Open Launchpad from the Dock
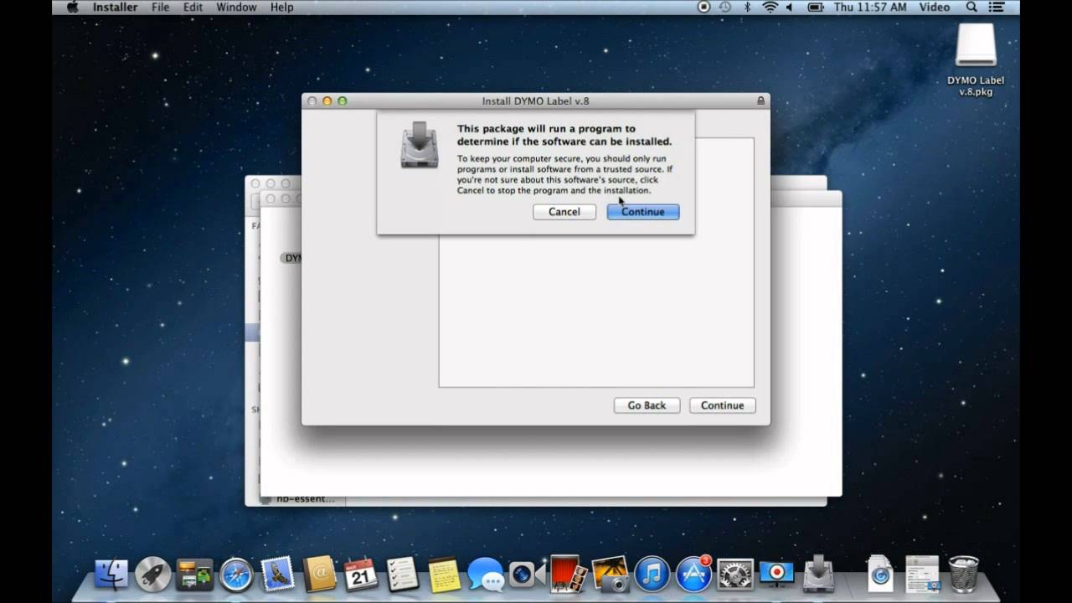Screen dimensions: 1072x603 [x=153, y=575]
